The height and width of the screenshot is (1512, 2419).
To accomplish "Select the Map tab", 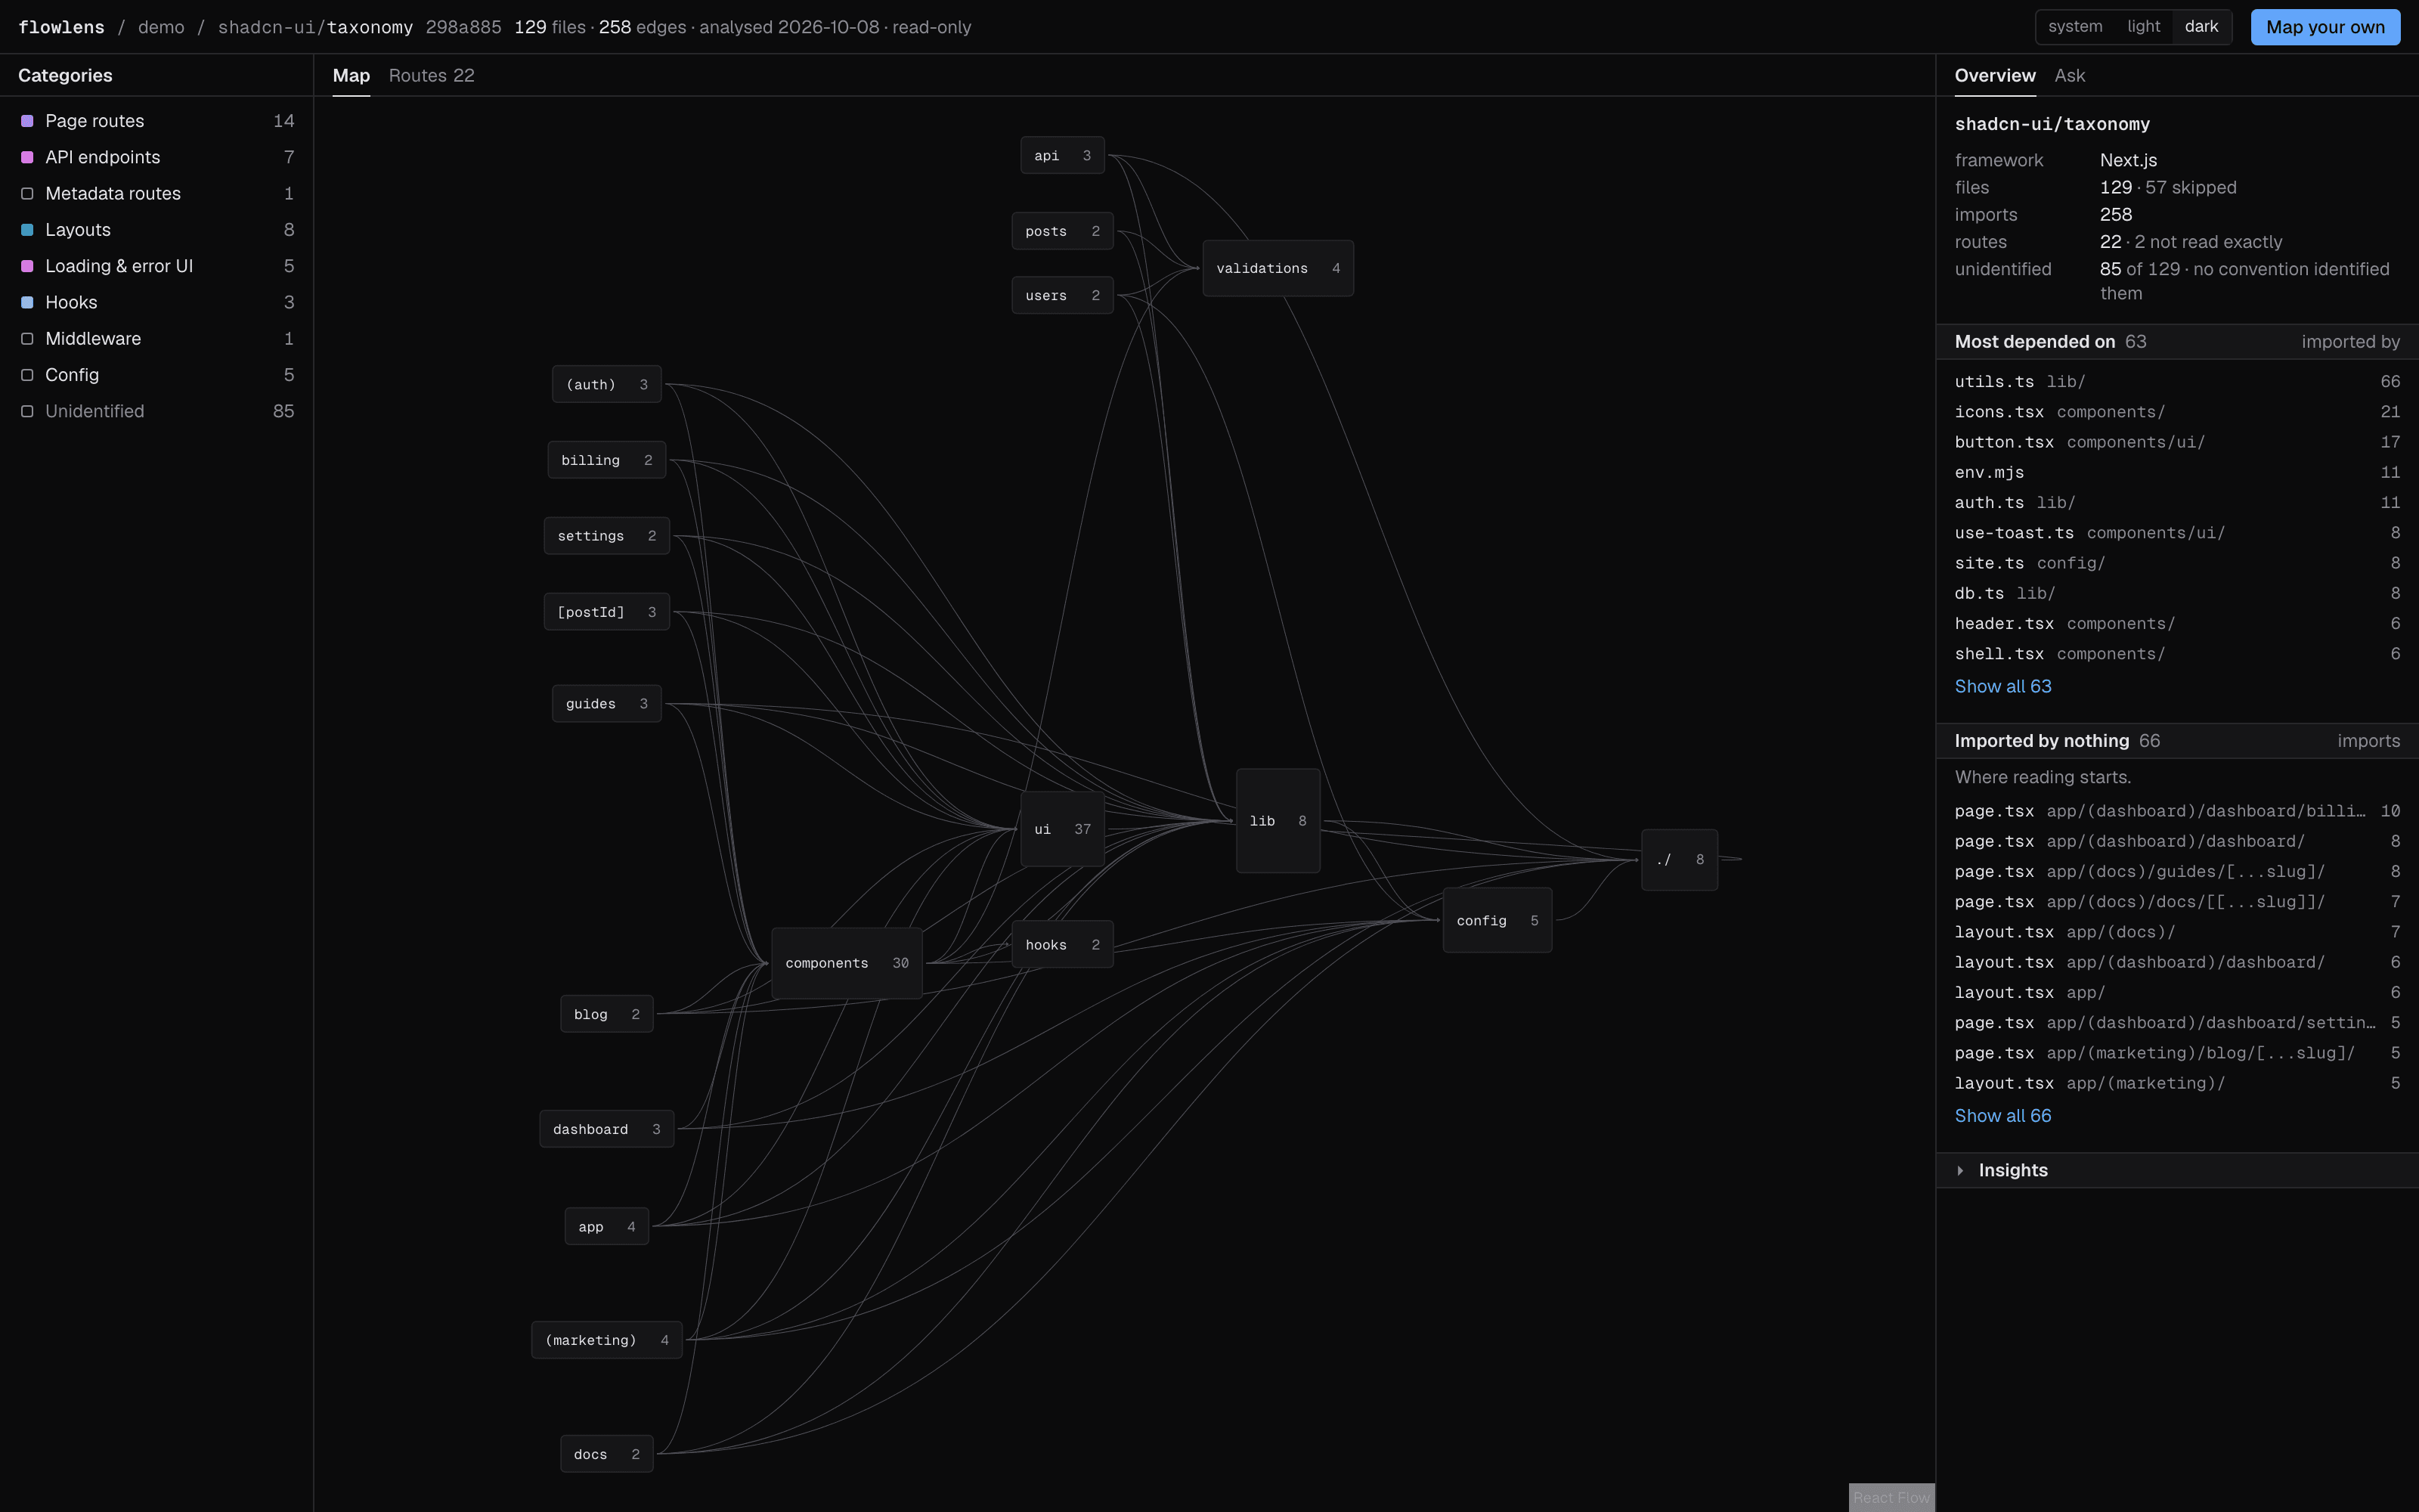I will 351,76.
